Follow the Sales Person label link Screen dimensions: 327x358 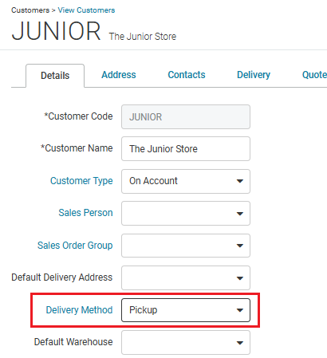(85, 213)
